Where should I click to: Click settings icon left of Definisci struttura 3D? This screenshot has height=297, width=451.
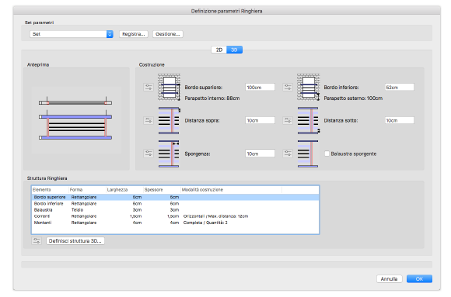pyautogui.click(x=37, y=240)
